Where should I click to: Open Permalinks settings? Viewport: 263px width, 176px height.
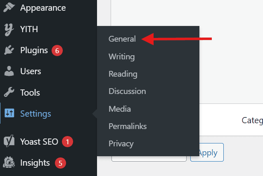point(128,126)
